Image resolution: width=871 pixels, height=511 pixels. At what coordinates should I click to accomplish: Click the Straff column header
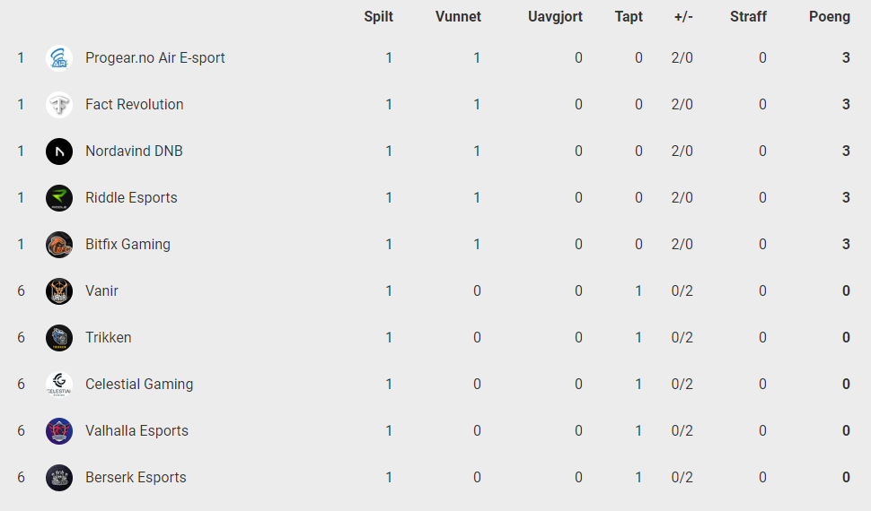748,17
